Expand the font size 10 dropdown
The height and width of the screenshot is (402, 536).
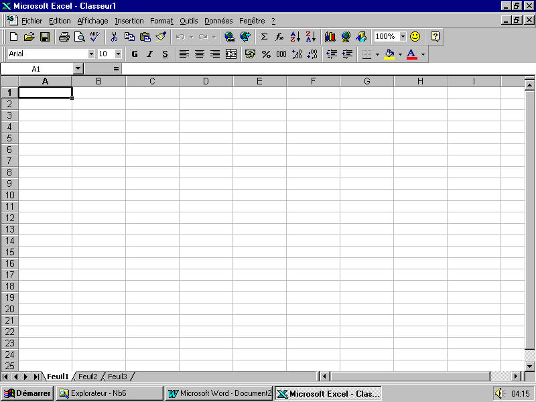tap(118, 54)
